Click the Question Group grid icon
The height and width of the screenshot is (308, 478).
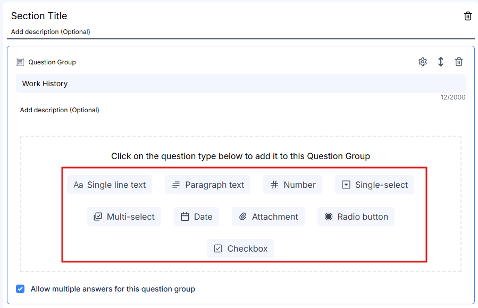[x=20, y=62]
